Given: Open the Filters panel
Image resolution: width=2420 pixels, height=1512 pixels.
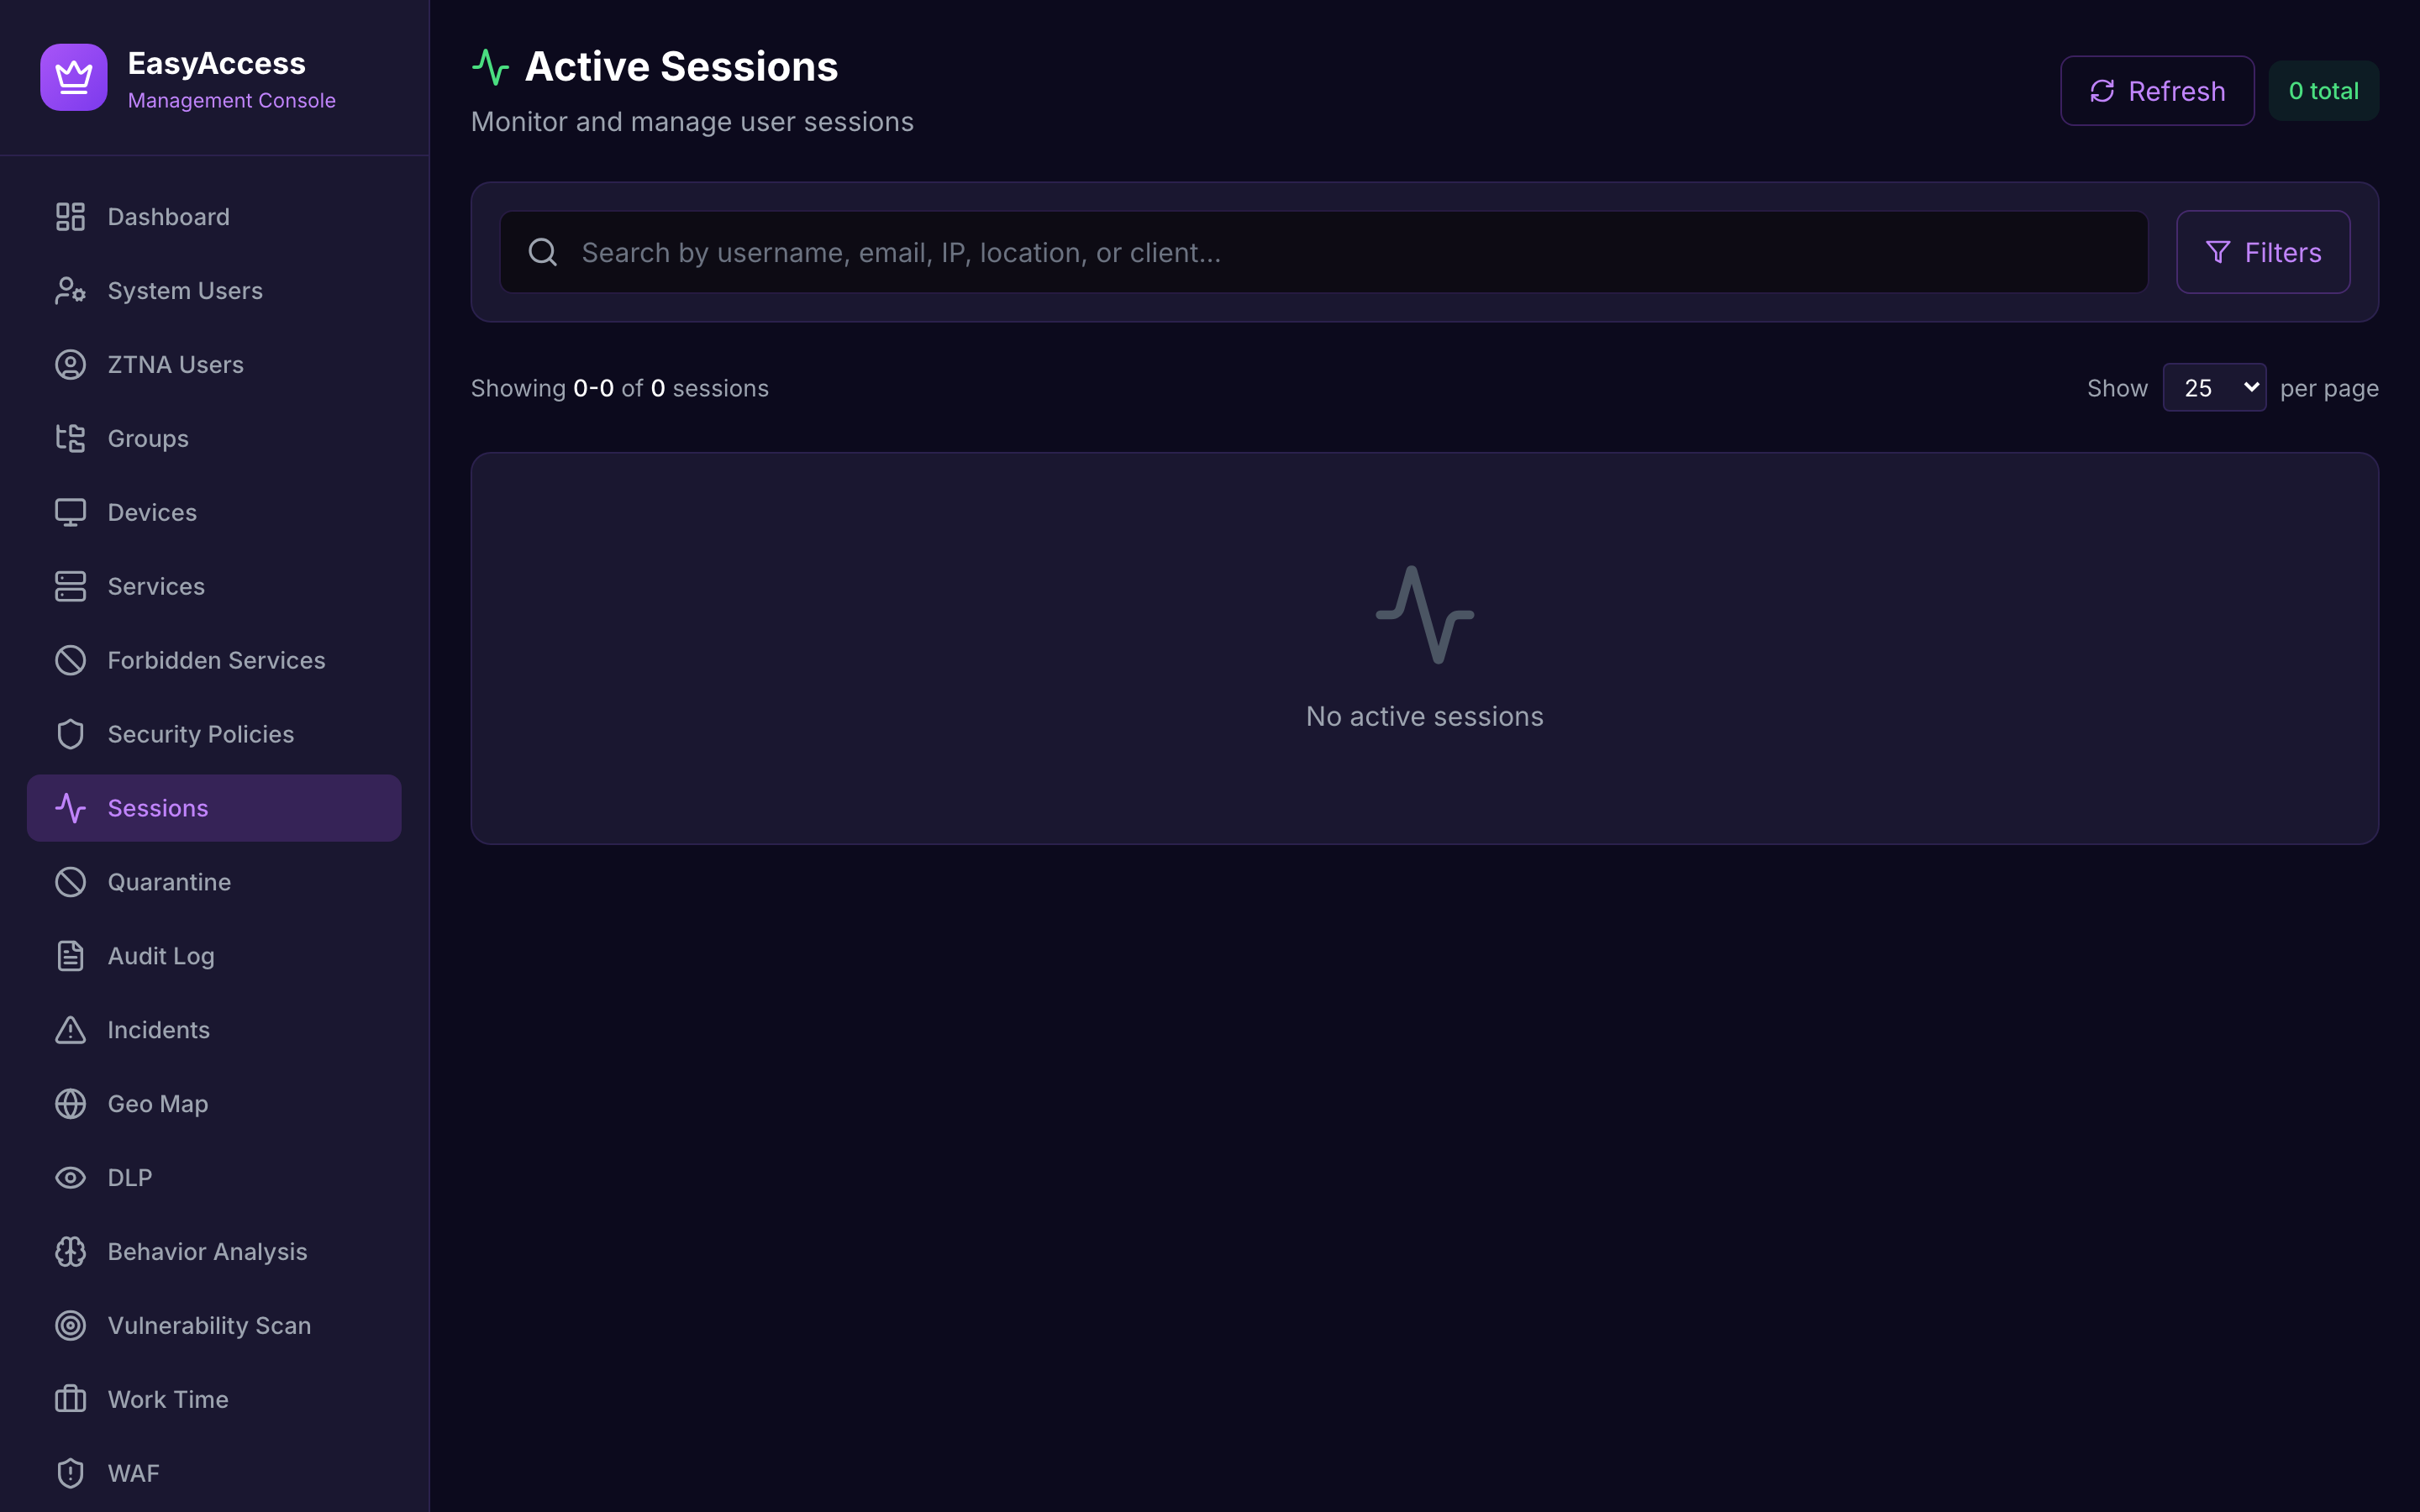Looking at the screenshot, I should (x=2263, y=251).
